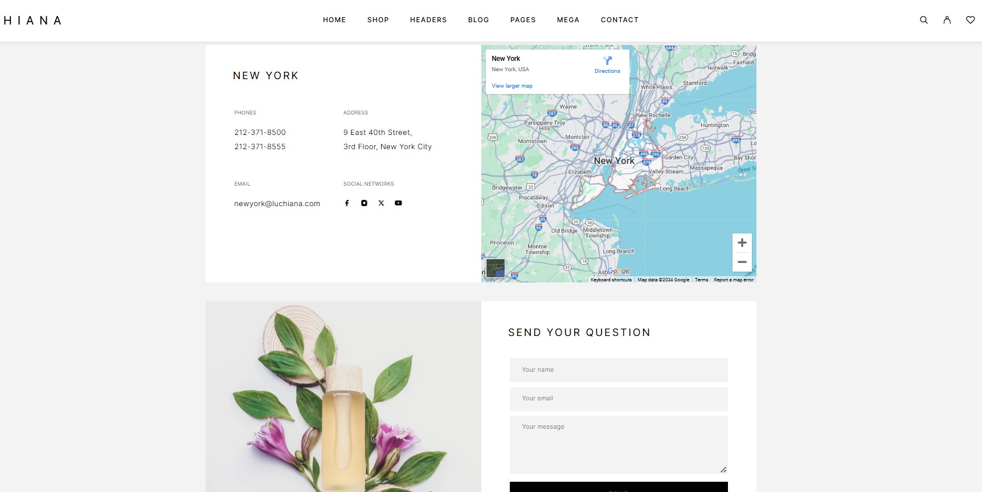Click the HIANA site logo
Screen dimensions: 982x492
point(32,20)
